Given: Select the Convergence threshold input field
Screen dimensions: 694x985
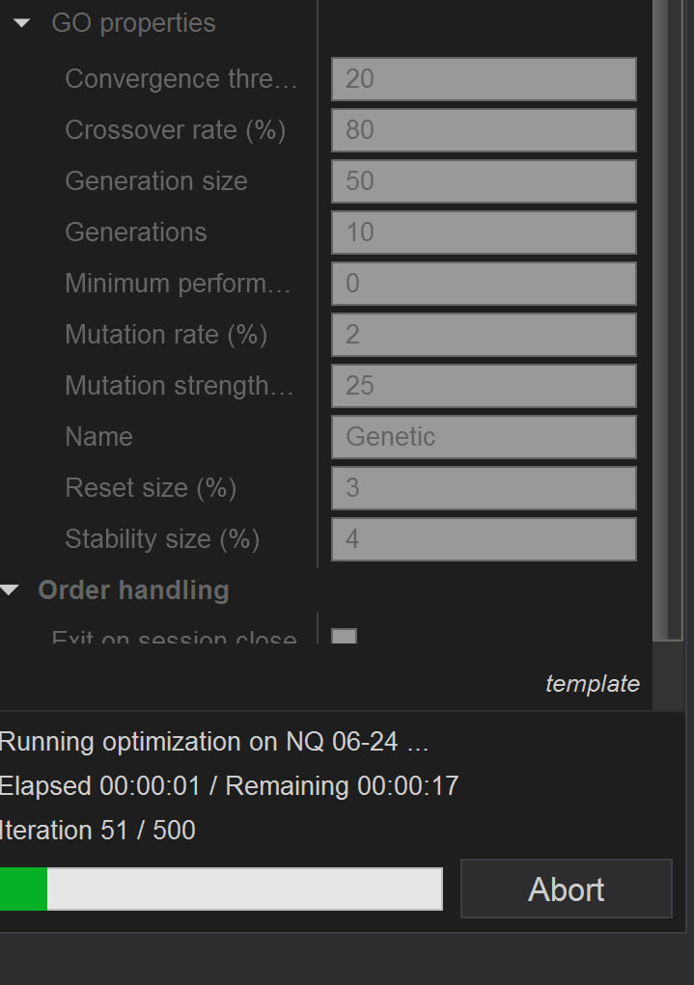Looking at the screenshot, I should click(483, 78).
